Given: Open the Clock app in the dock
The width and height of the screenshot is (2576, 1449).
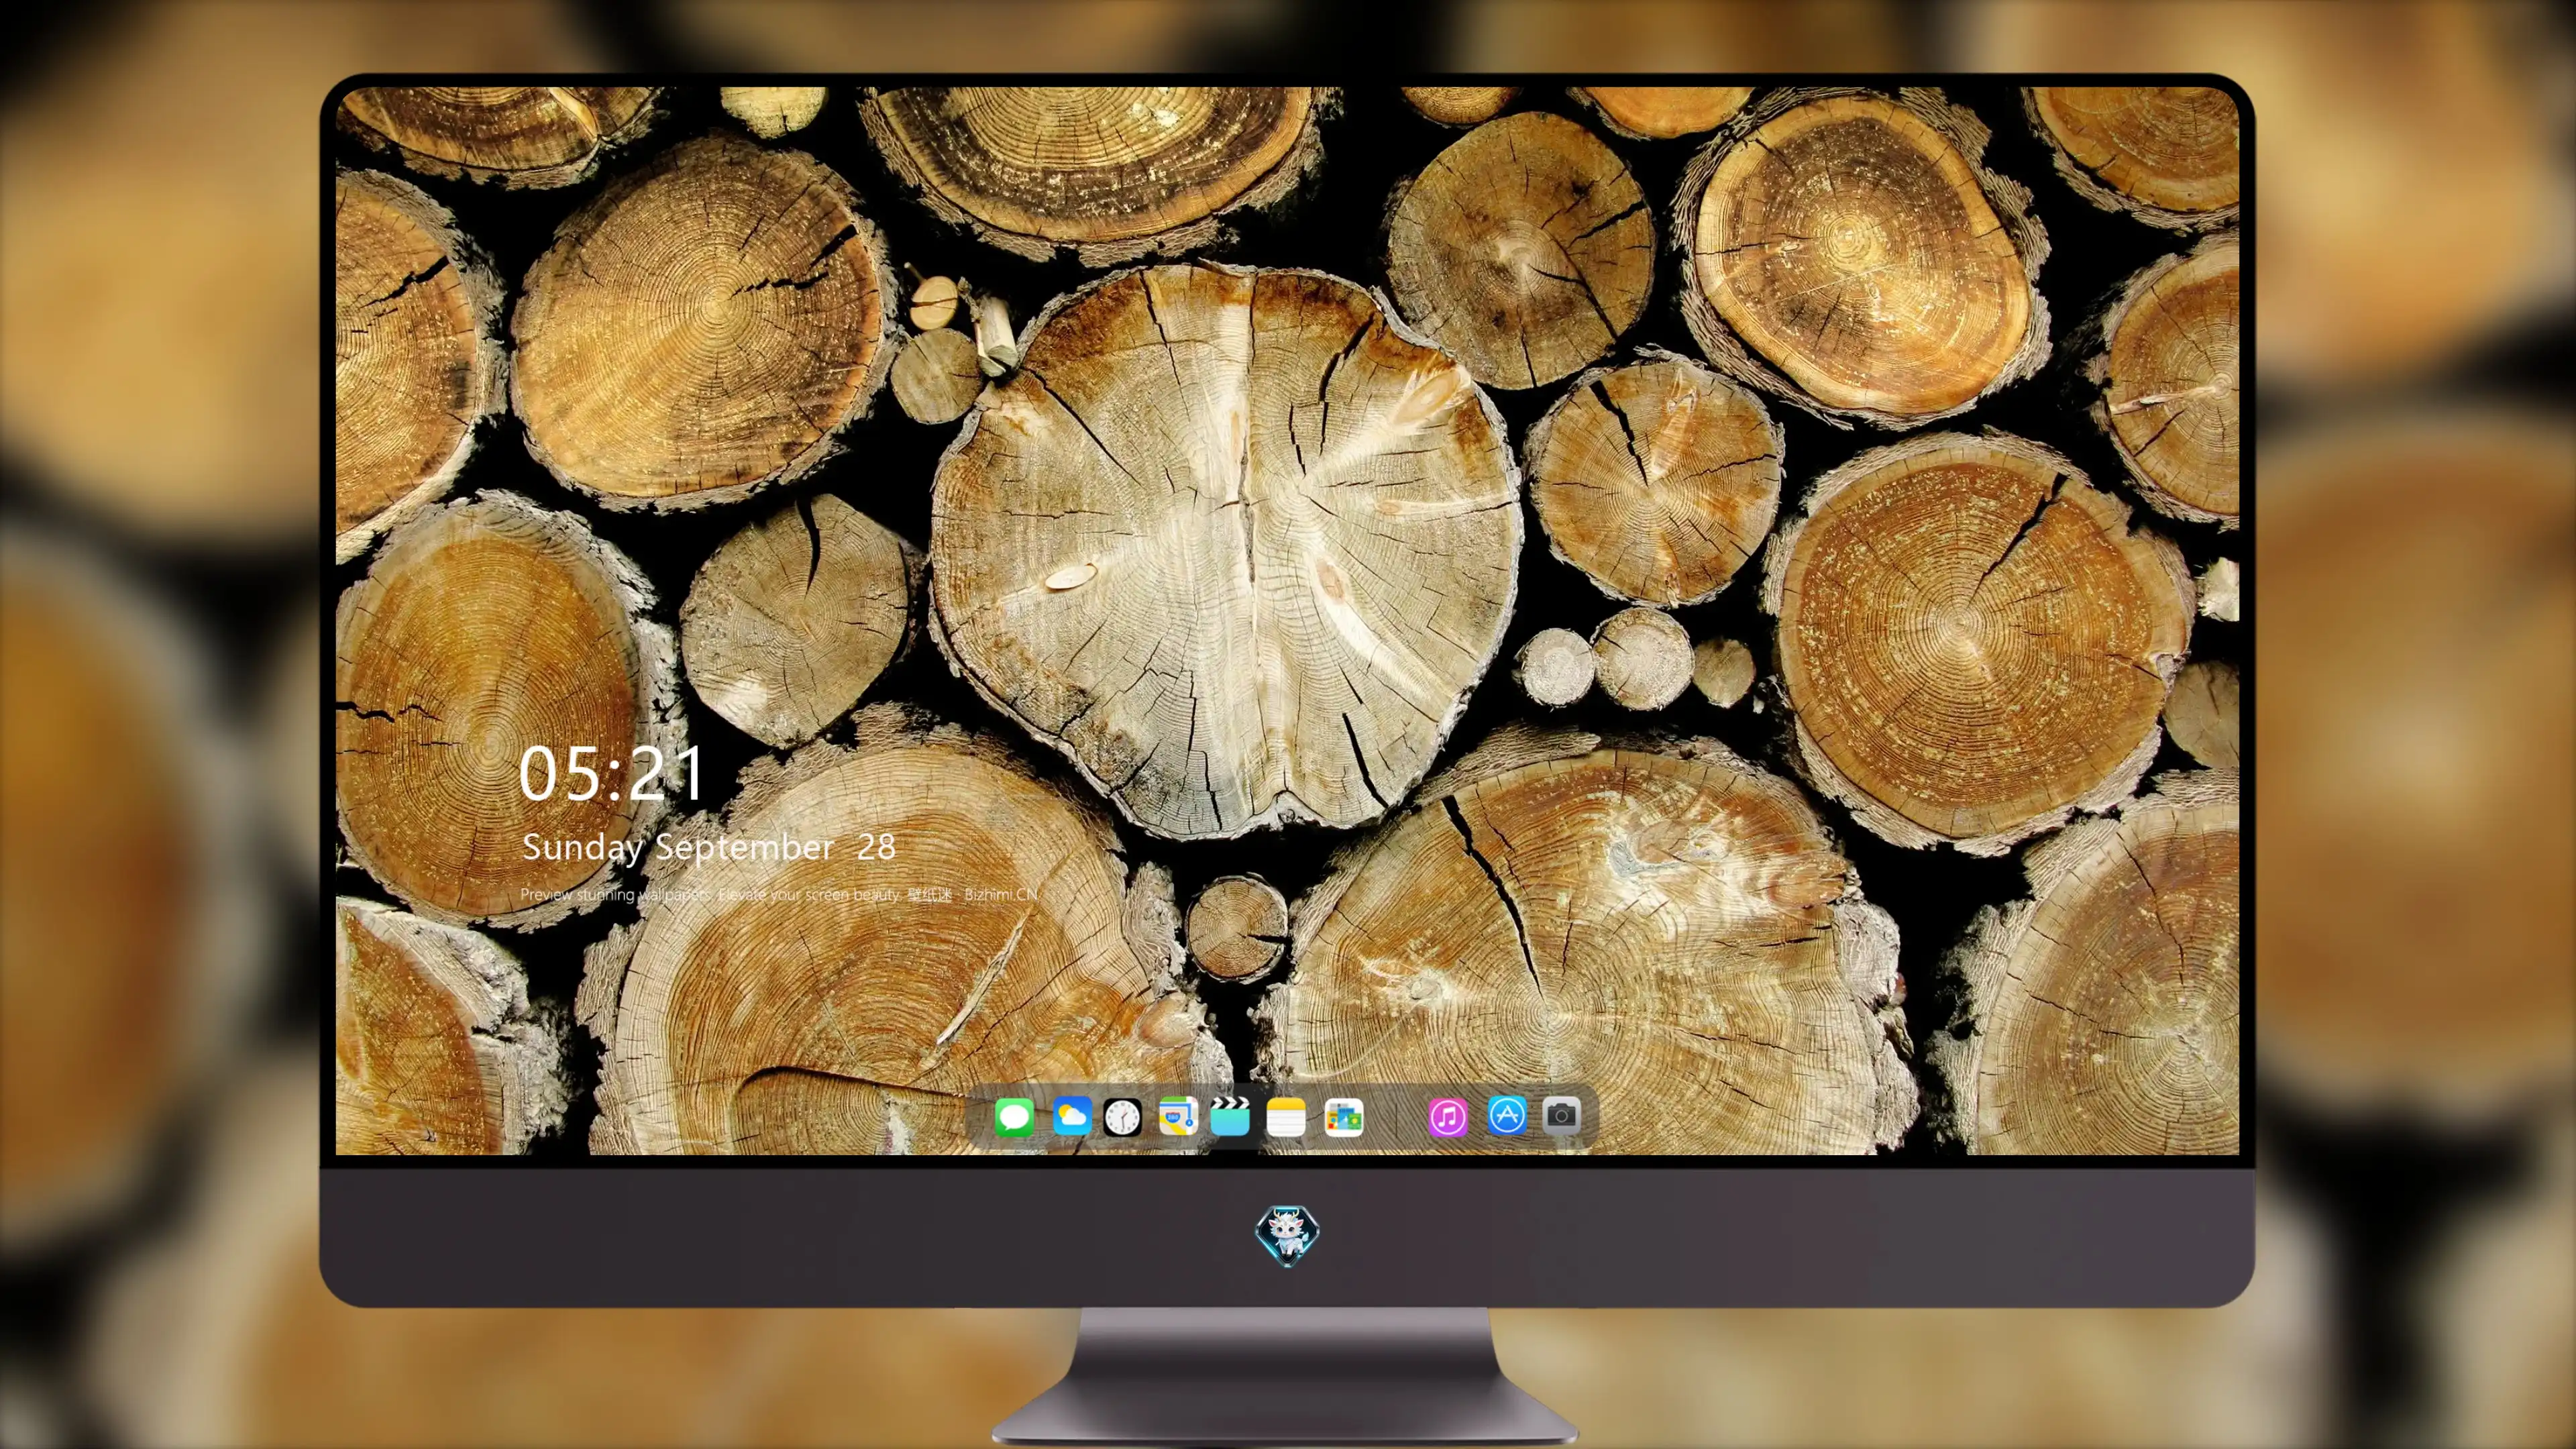Looking at the screenshot, I should coord(1122,1116).
